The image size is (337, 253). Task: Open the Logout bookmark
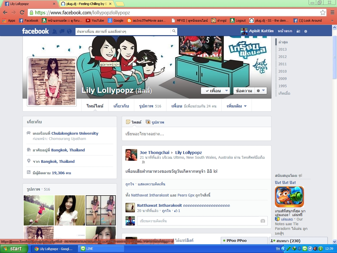click(x=238, y=20)
